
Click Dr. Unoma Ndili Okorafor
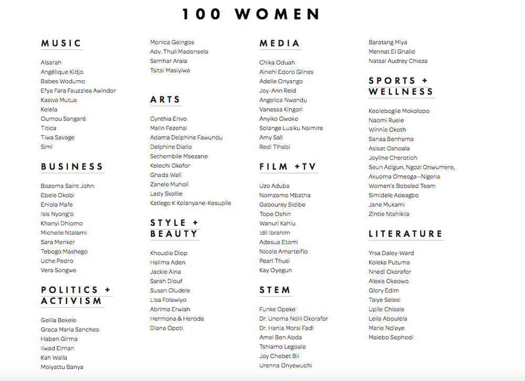(x=293, y=319)
